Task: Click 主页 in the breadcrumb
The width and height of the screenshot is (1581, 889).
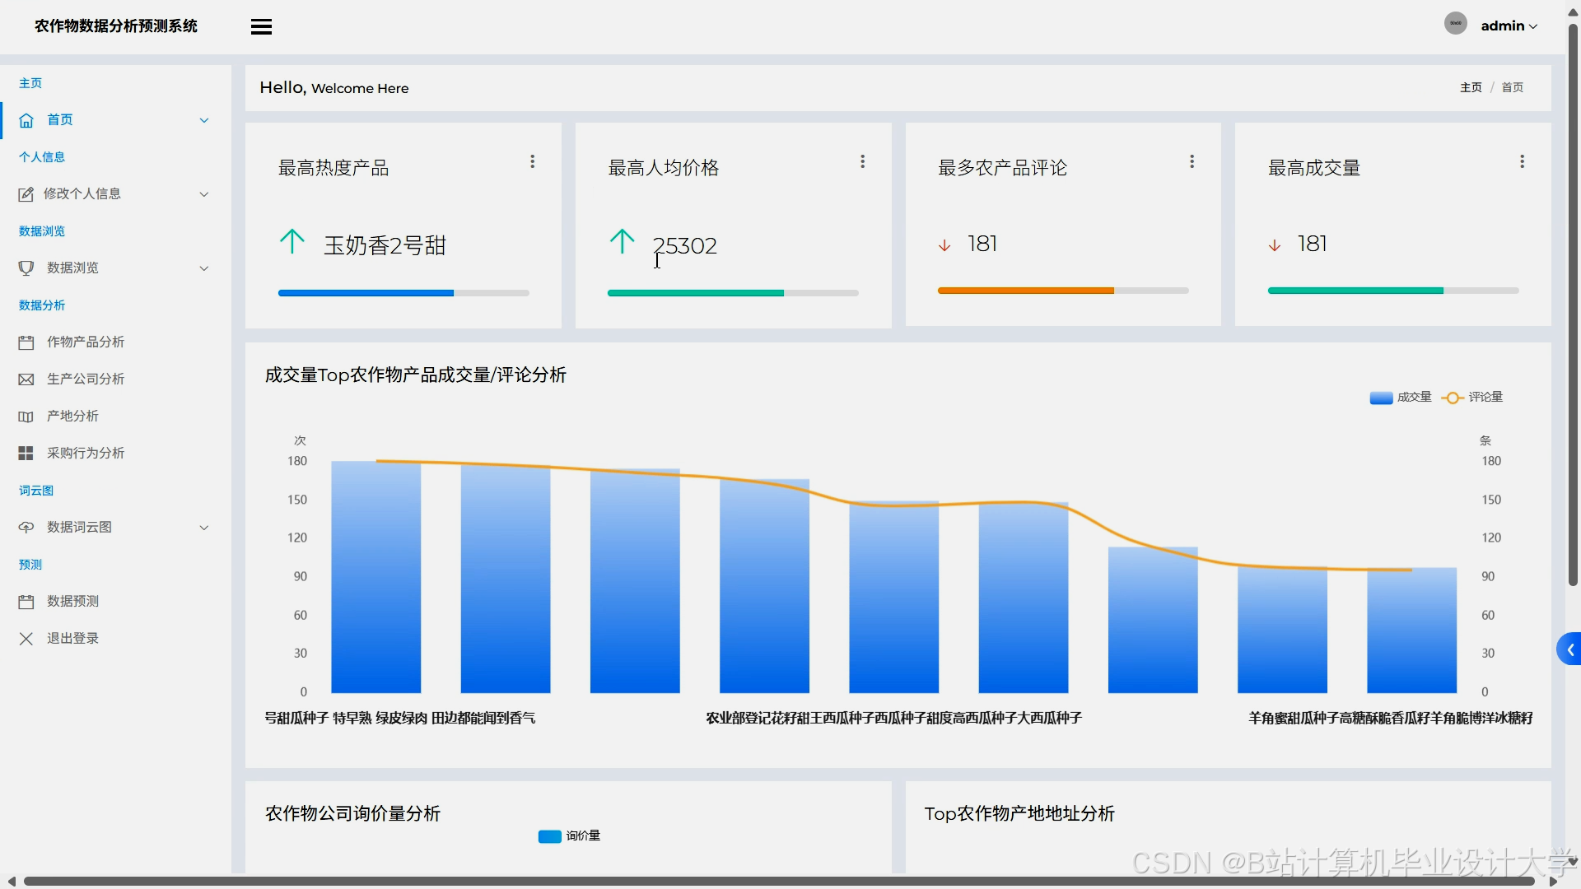Action: point(1471,86)
